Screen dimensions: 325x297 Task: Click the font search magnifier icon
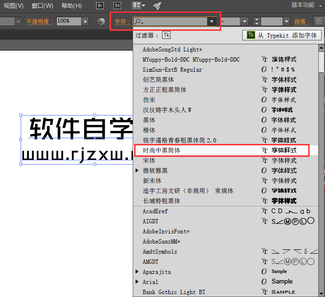pos(138,21)
